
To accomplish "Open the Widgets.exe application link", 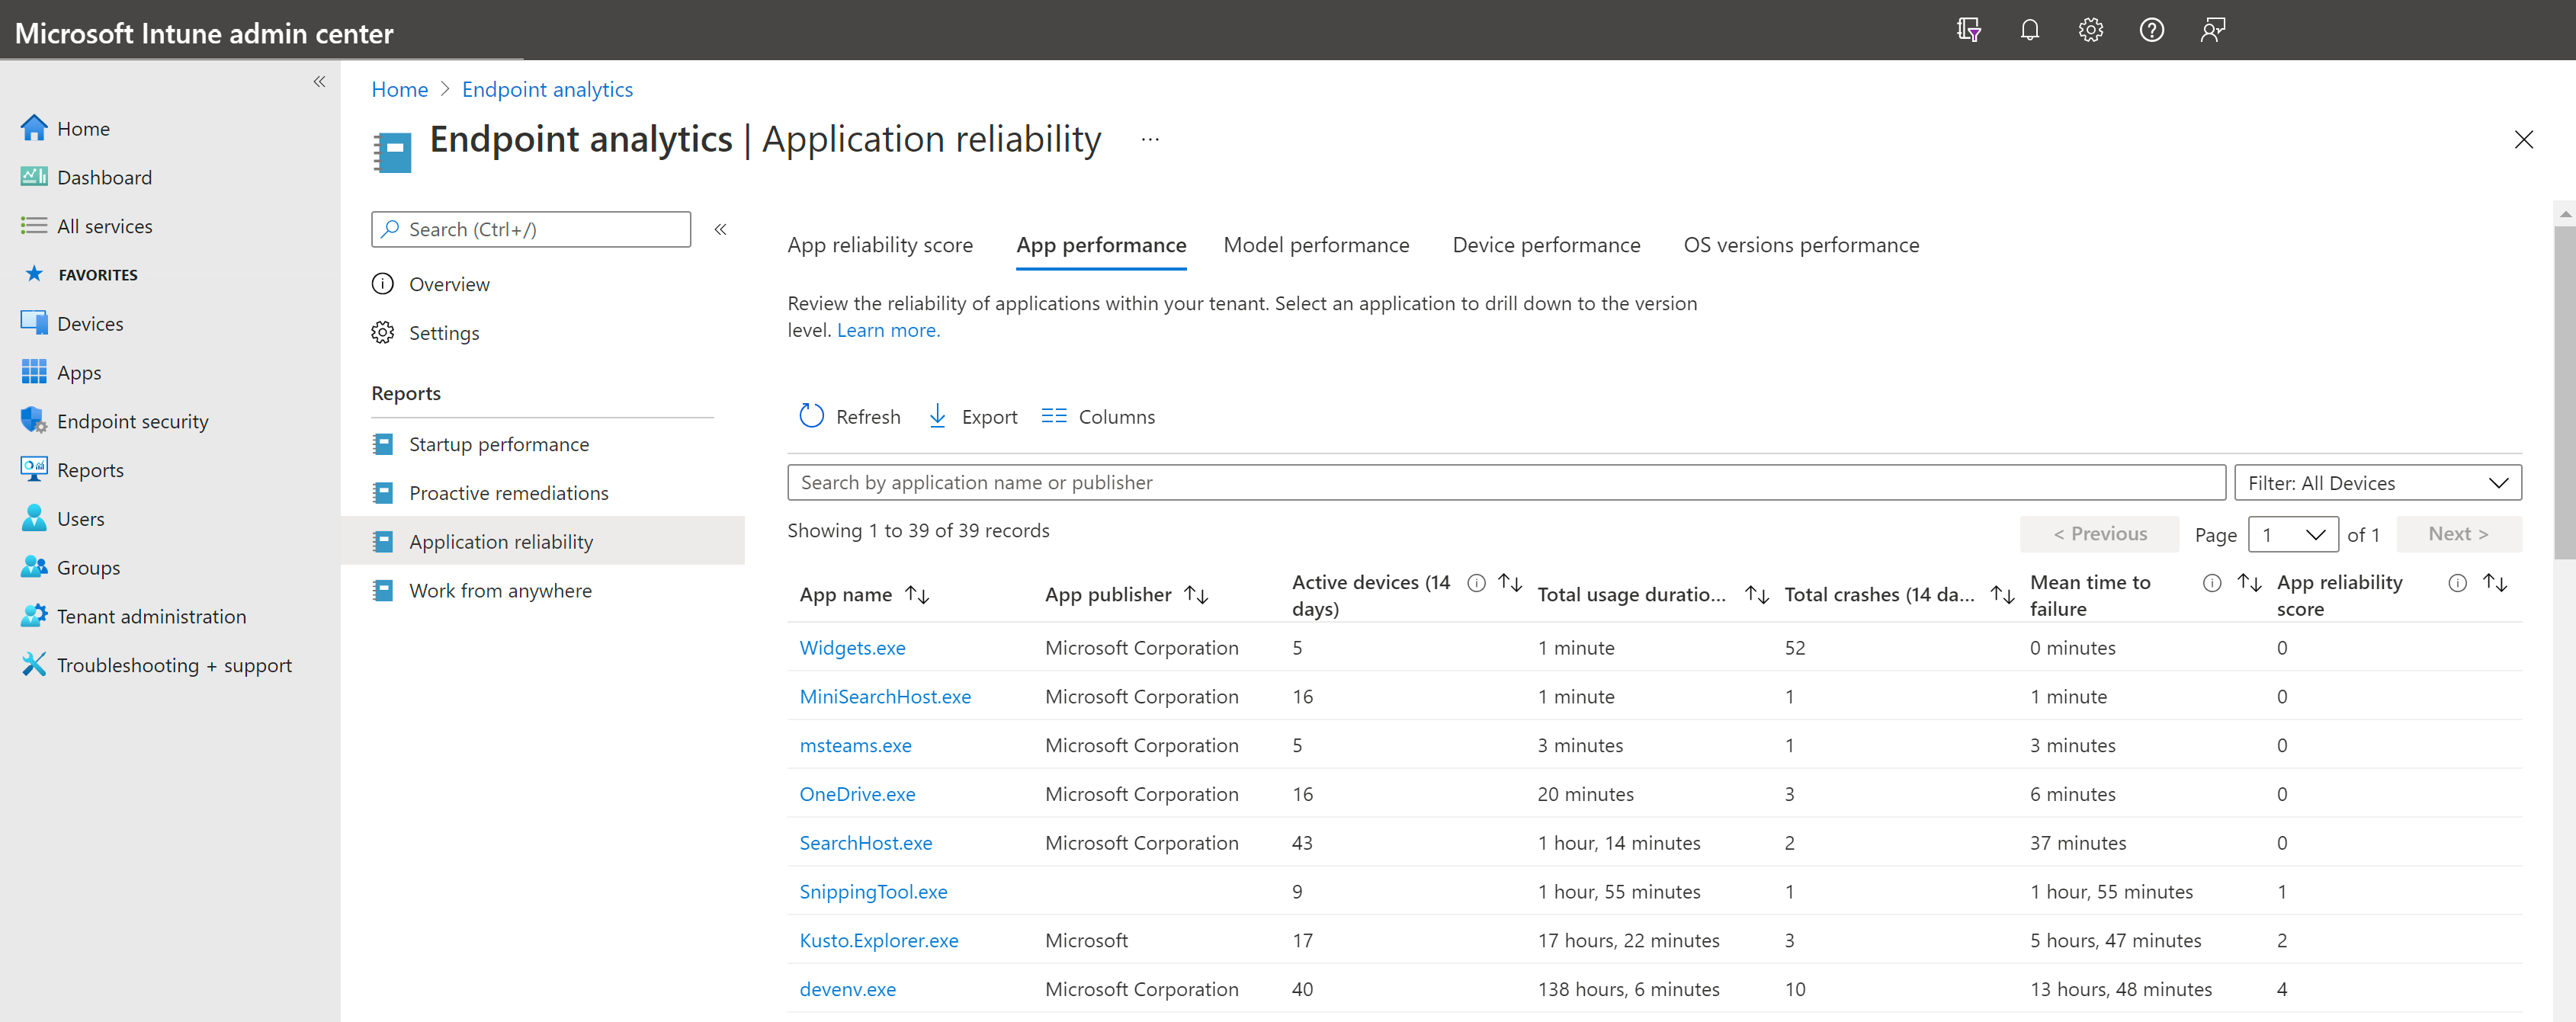I will (852, 648).
